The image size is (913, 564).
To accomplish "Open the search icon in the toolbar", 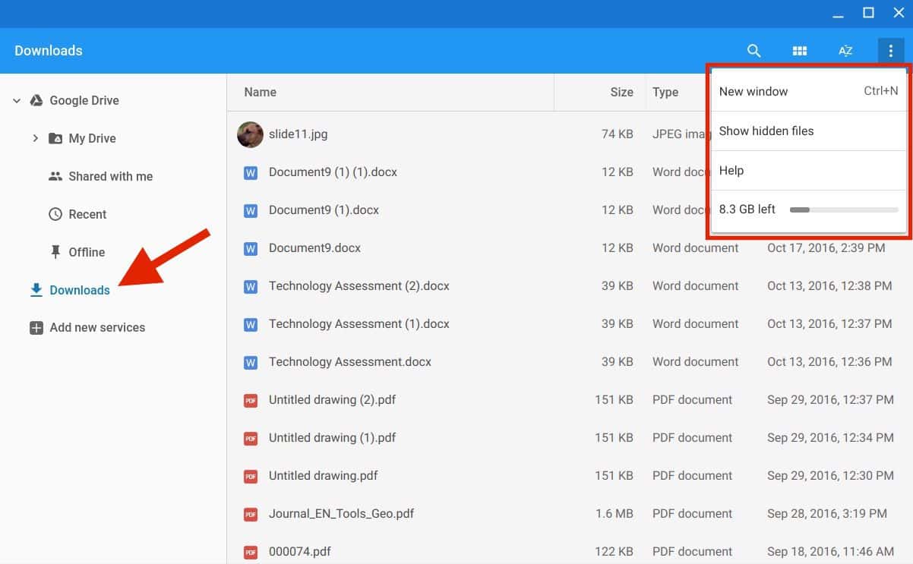I will point(753,51).
